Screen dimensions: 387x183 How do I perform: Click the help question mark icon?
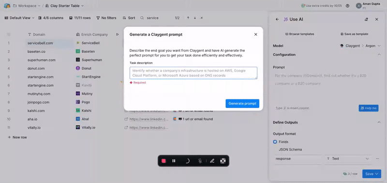point(347,6)
